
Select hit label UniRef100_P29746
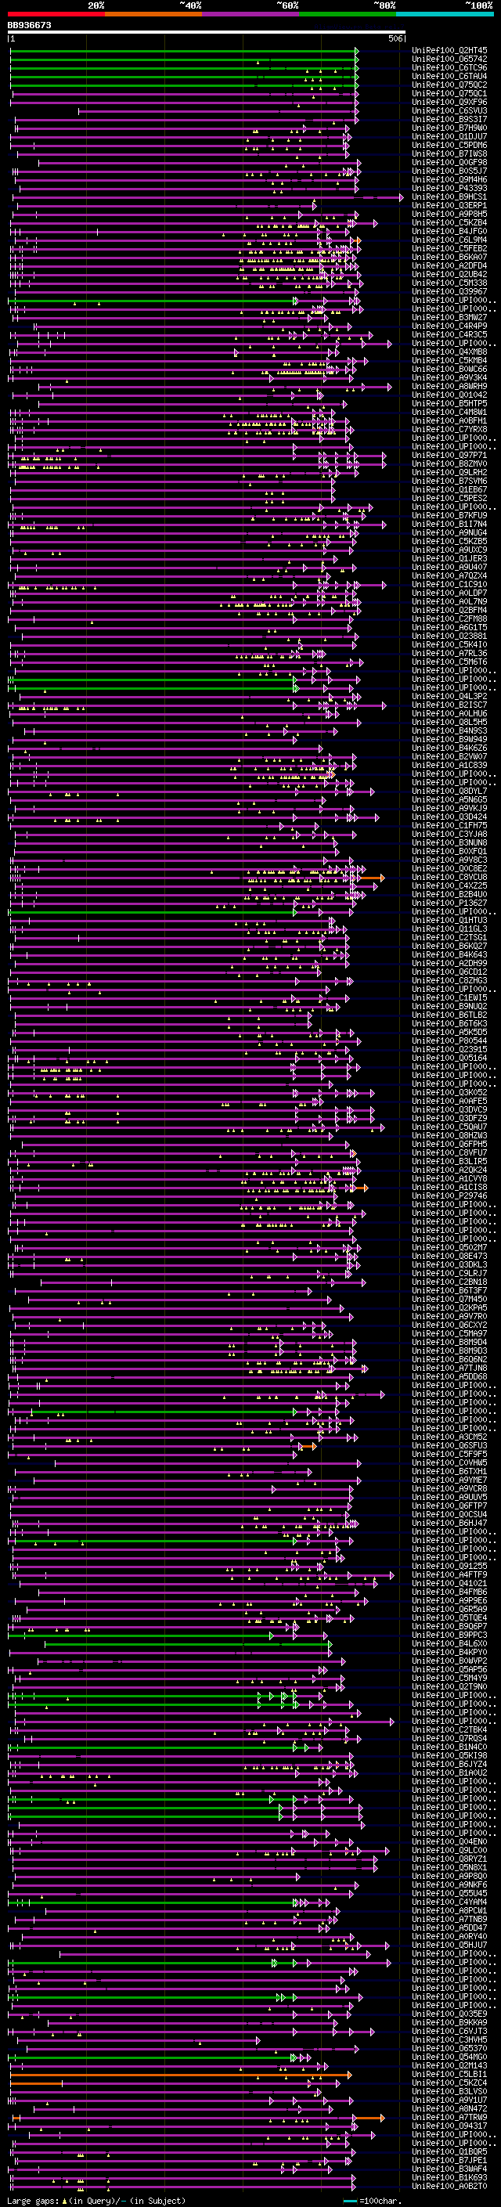coord(449,1196)
